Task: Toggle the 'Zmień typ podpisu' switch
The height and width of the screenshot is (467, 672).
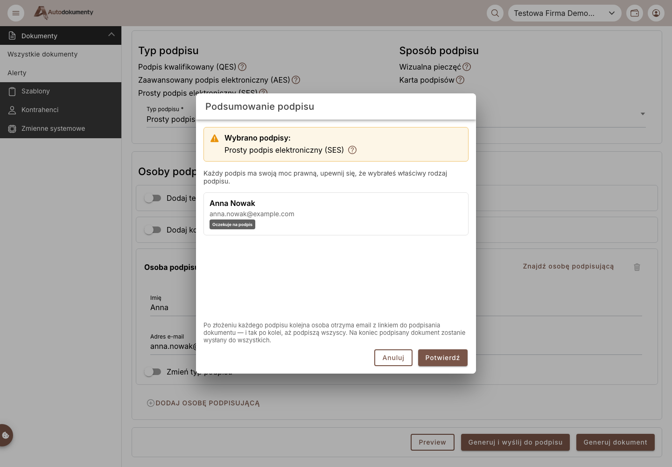Action: coord(153,372)
